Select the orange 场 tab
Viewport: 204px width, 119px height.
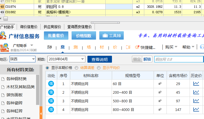pos(89,47)
